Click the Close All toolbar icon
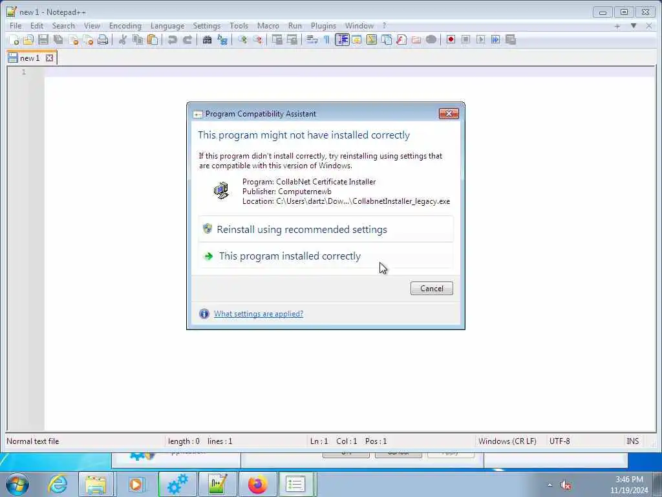 coord(88,39)
